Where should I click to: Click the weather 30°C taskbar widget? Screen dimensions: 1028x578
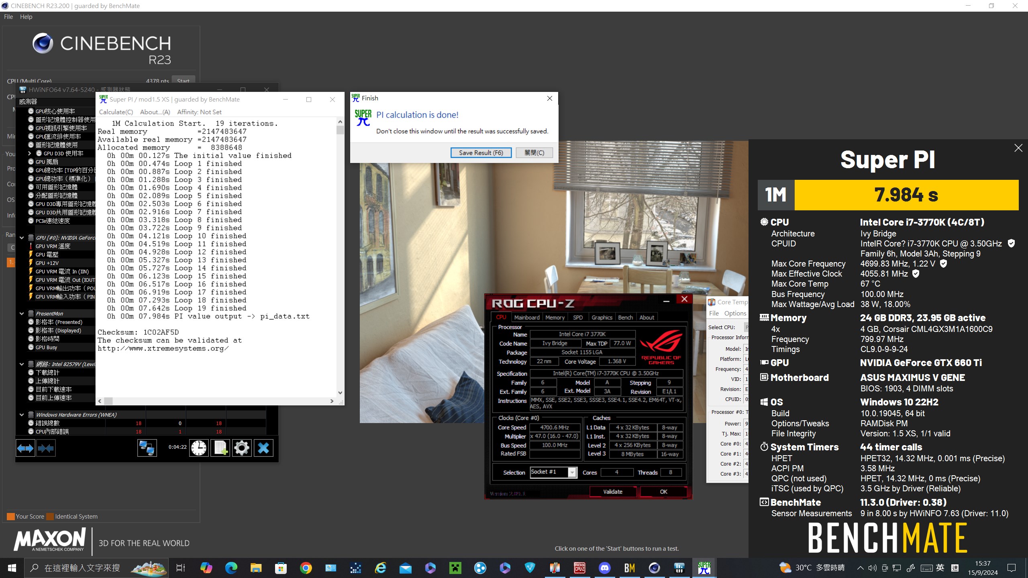[x=812, y=568]
